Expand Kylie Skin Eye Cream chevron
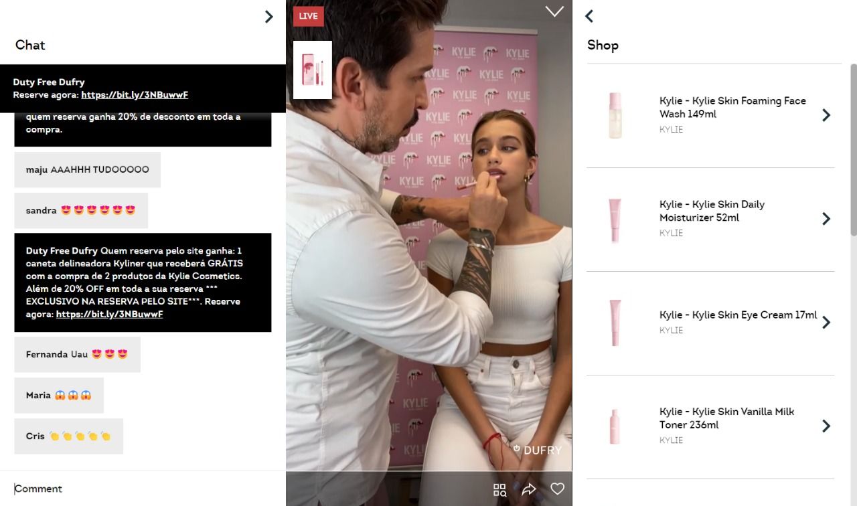The height and width of the screenshot is (506, 857). pyautogui.click(x=826, y=323)
